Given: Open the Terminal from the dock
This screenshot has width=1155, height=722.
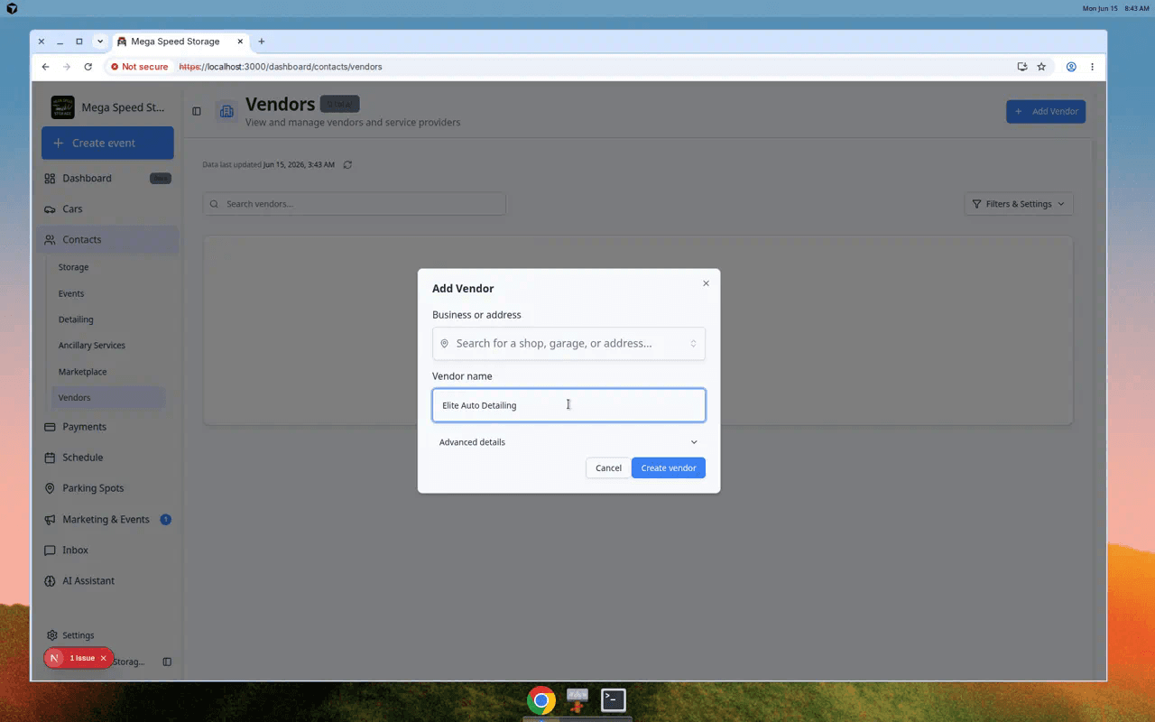Looking at the screenshot, I should tap(614, 700).
